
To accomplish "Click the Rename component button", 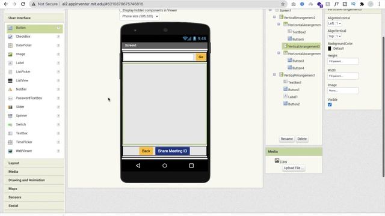I will point(287,139).
